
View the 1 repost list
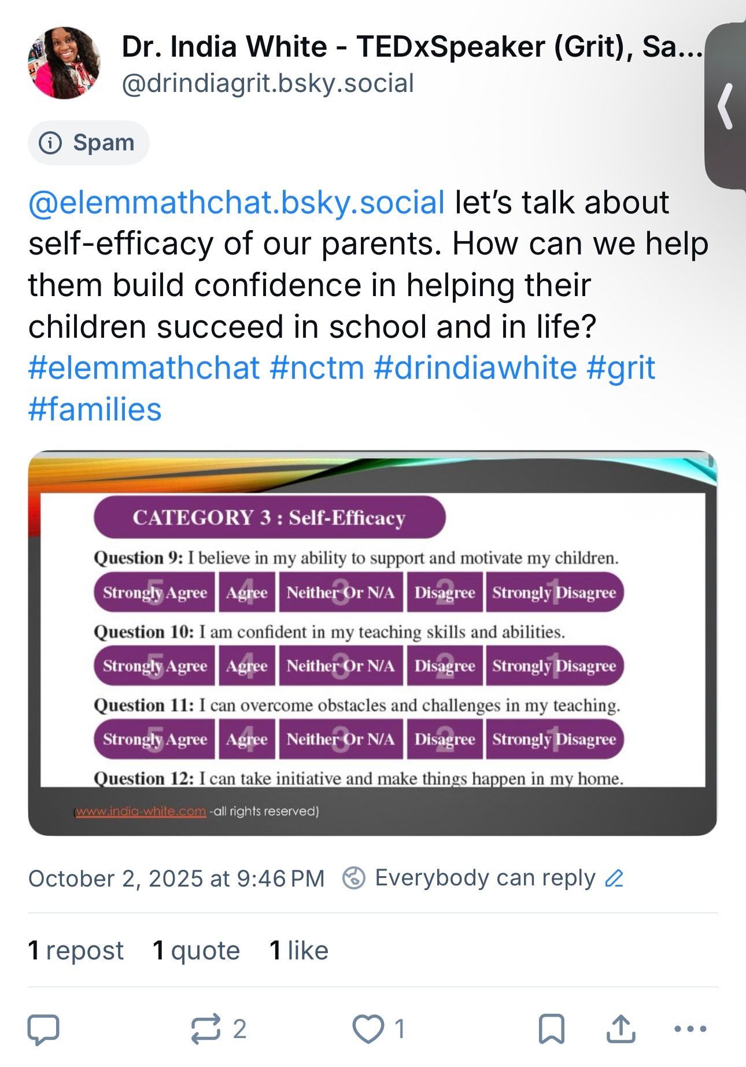coord(76,950)
